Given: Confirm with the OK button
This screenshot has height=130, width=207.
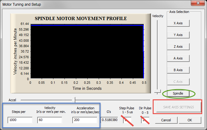Looking at the screenshot, I should (x=190, y=120).
